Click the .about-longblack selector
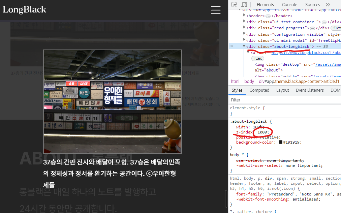The image size is (341, 213). pos(249,121)
